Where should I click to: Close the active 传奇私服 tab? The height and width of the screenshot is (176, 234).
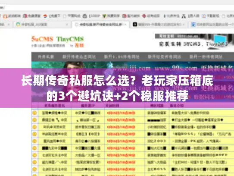point(125,24)
